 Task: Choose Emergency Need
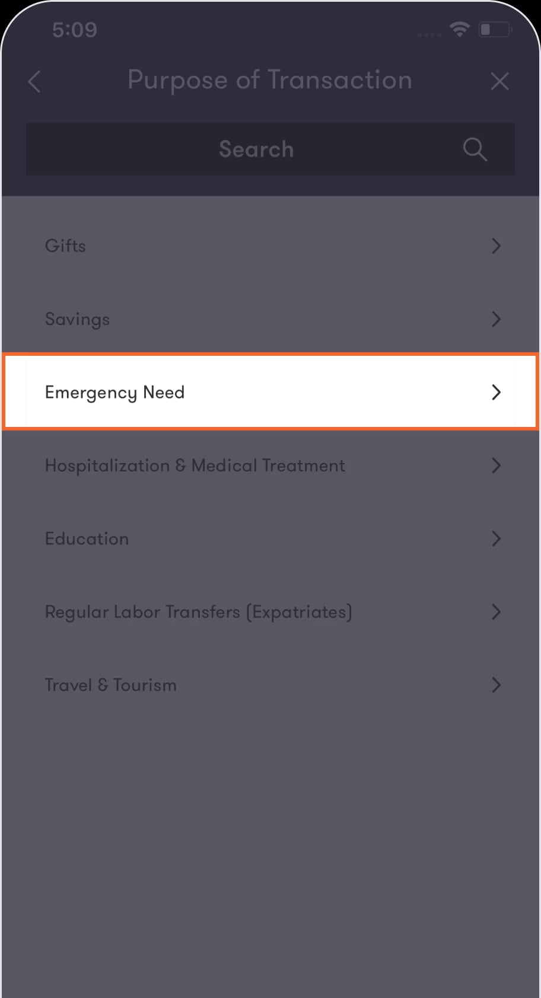coord(270,392)
